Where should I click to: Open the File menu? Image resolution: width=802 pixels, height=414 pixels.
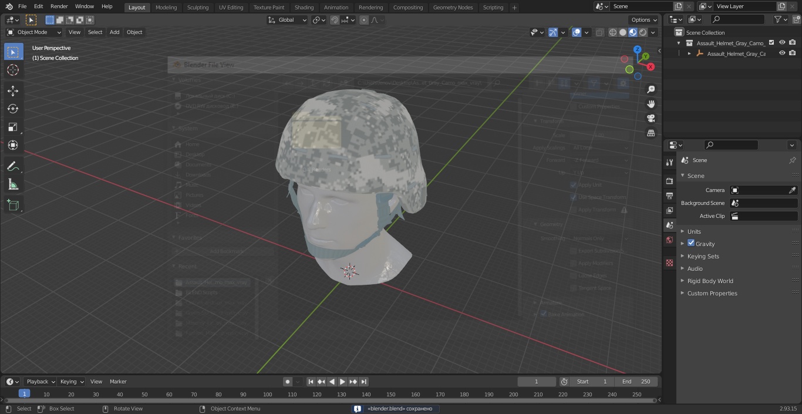click(x=22, y=6)
